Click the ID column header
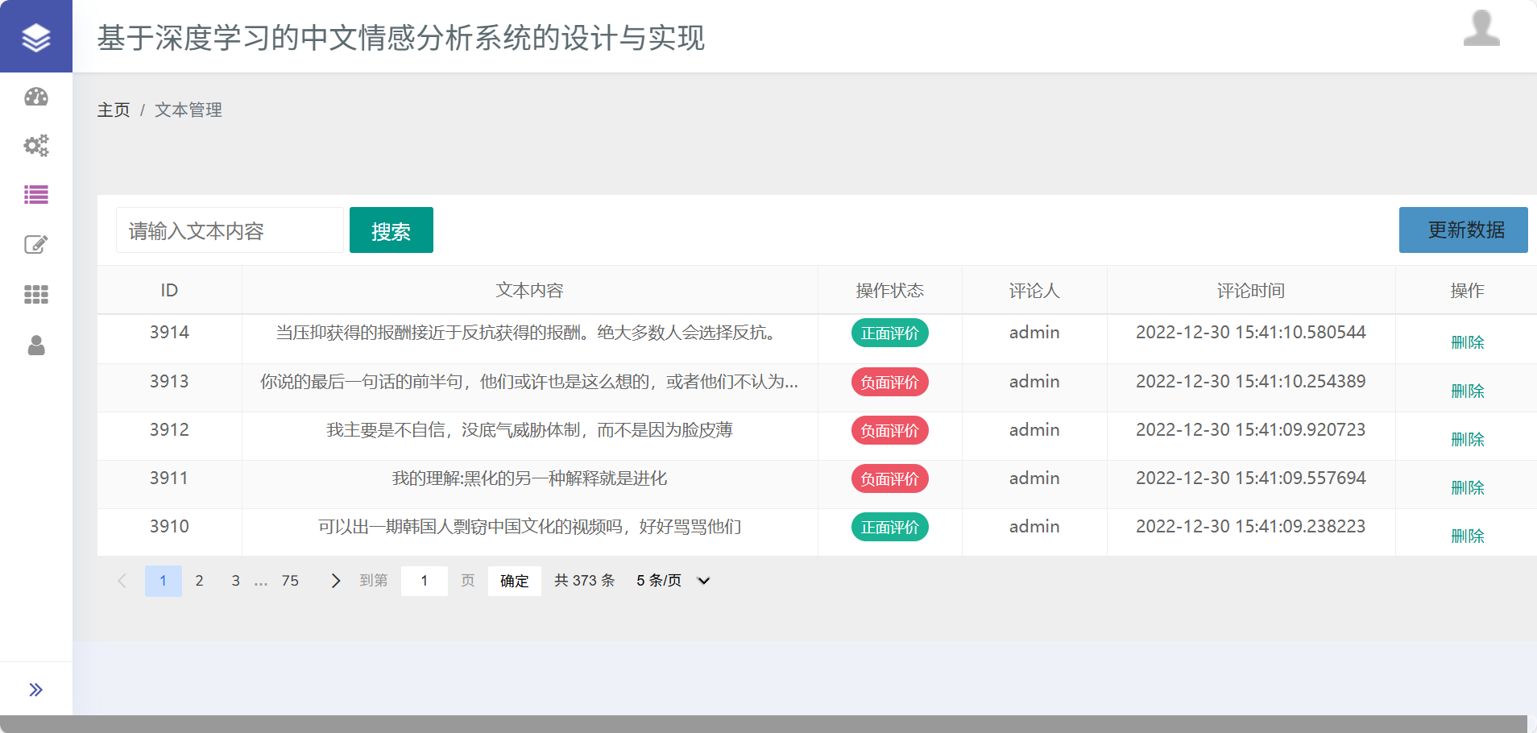1537x733 pixels. click(169, 290)
